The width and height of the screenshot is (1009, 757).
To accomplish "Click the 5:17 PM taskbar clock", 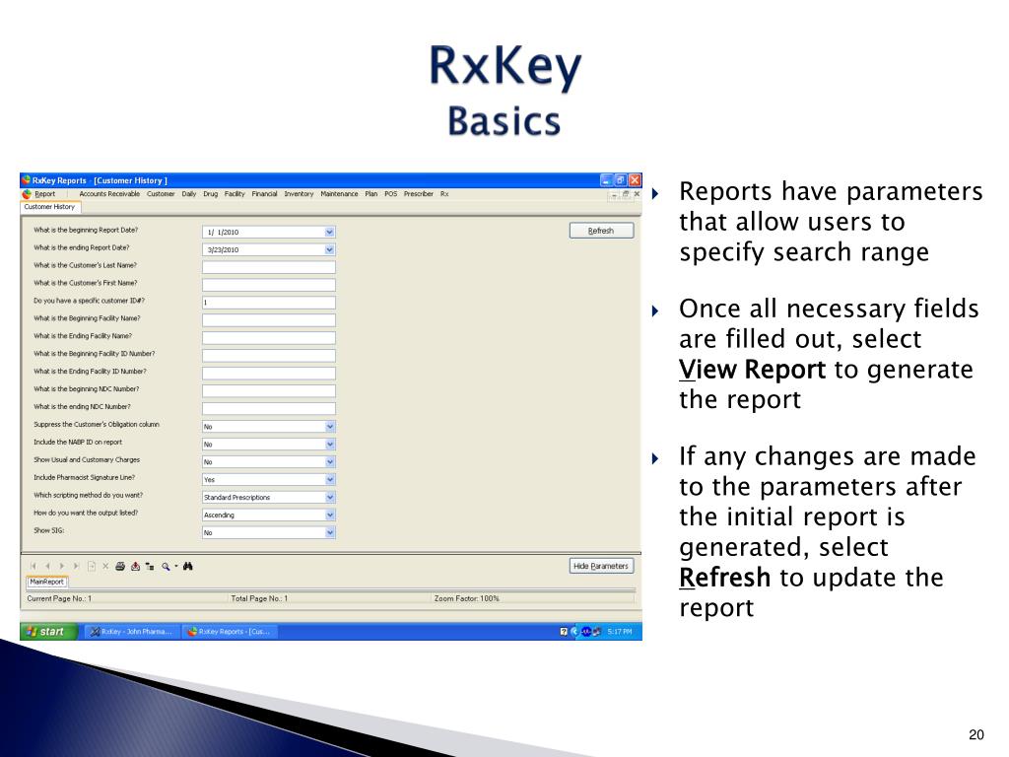I will 620,632.
